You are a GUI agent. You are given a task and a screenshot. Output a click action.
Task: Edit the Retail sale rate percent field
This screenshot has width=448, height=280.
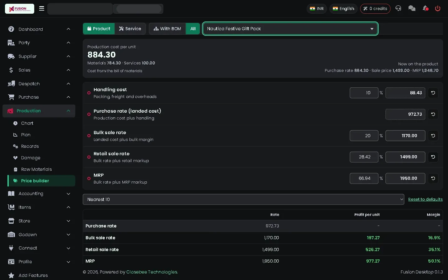click(364, 157)
